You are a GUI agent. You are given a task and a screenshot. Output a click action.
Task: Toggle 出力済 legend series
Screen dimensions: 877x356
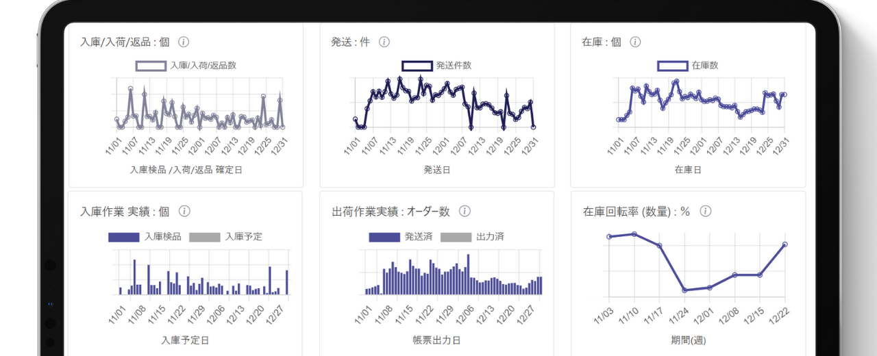(473, 237)
